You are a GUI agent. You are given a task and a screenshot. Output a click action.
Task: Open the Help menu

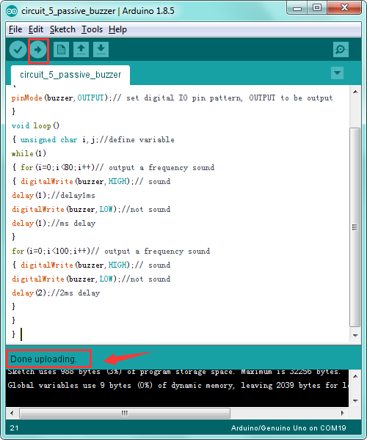point(117,29)
